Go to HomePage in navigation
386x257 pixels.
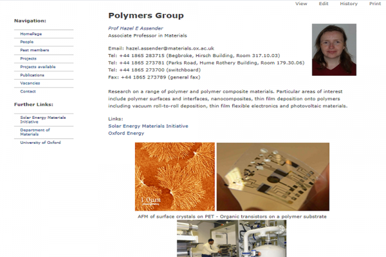[x=31, y=34]
